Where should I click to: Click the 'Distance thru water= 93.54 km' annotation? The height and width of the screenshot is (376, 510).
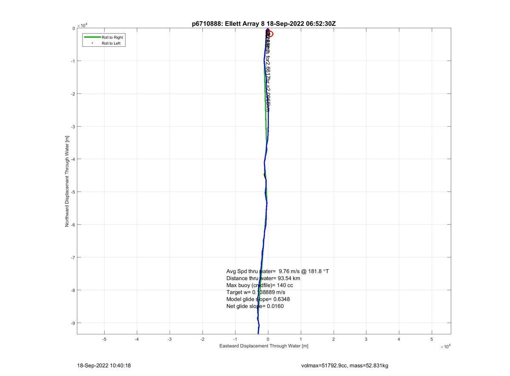point(263,278)
